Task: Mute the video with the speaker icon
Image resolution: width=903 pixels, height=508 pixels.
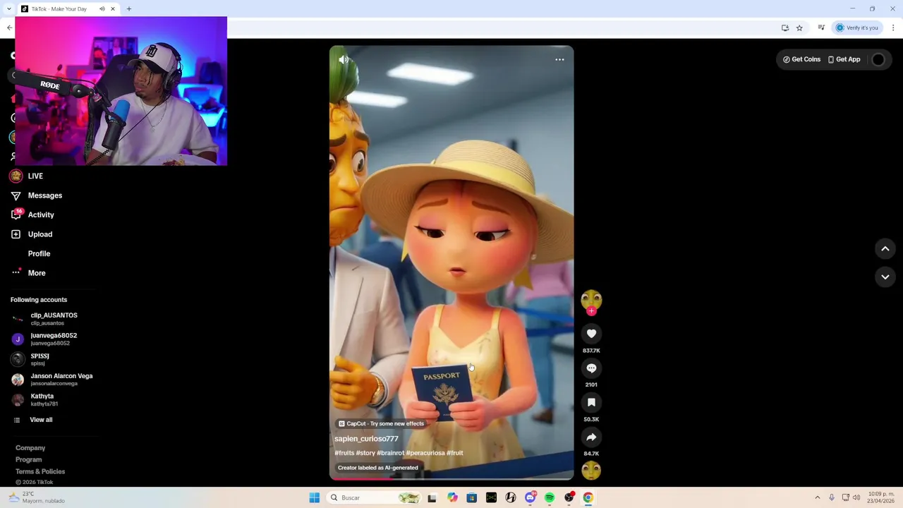Action: point(344,60)
